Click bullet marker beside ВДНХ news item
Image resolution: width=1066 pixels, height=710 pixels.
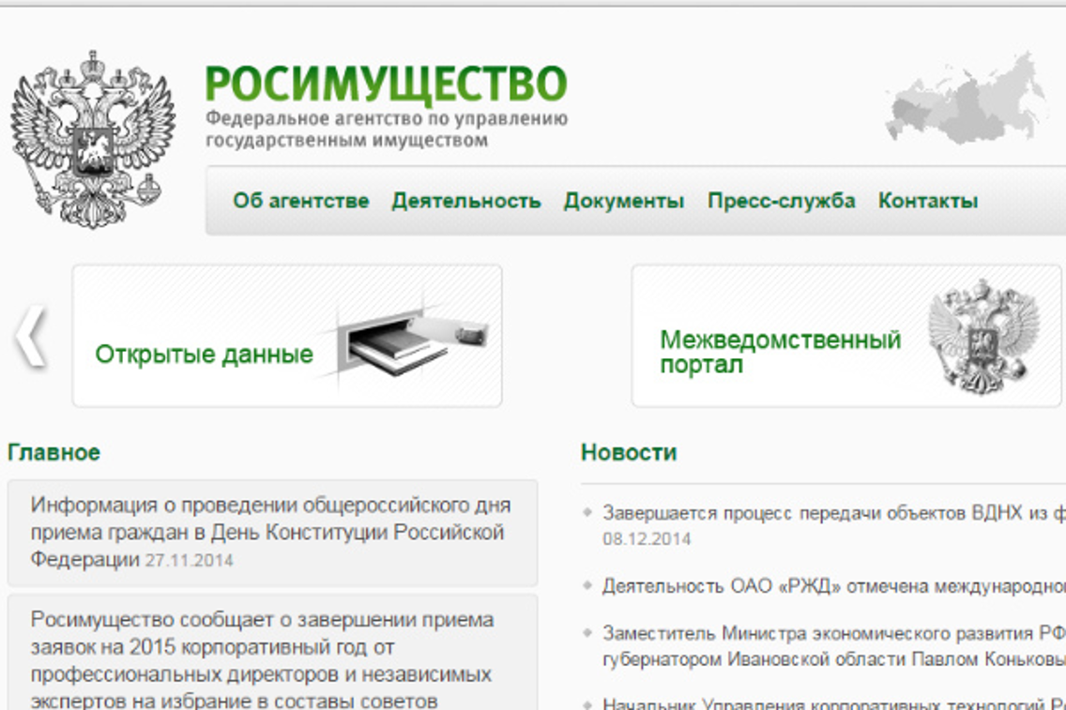coord(588,512)
